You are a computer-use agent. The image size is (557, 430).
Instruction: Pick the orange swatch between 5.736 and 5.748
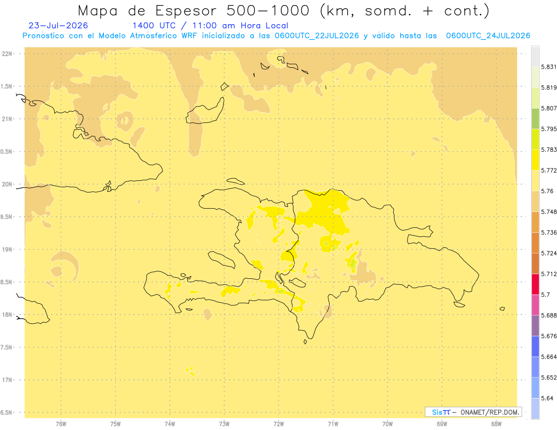point(535,222)
